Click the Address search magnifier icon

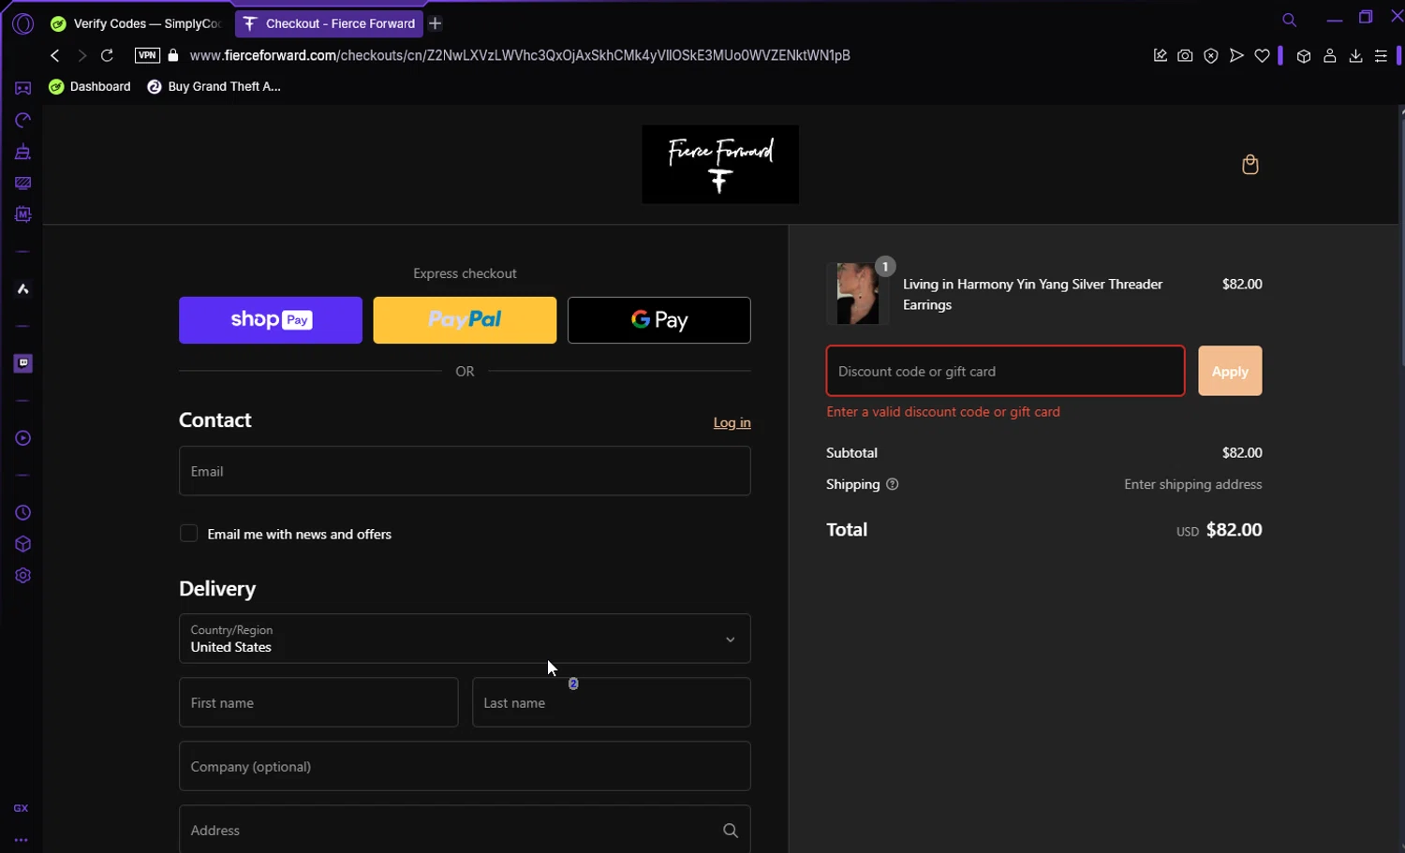pyautogui.click(x=731, y=831)
